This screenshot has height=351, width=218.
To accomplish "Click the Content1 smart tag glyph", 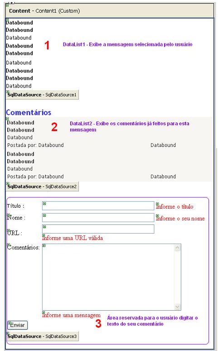I will click(x=7, y=5).
